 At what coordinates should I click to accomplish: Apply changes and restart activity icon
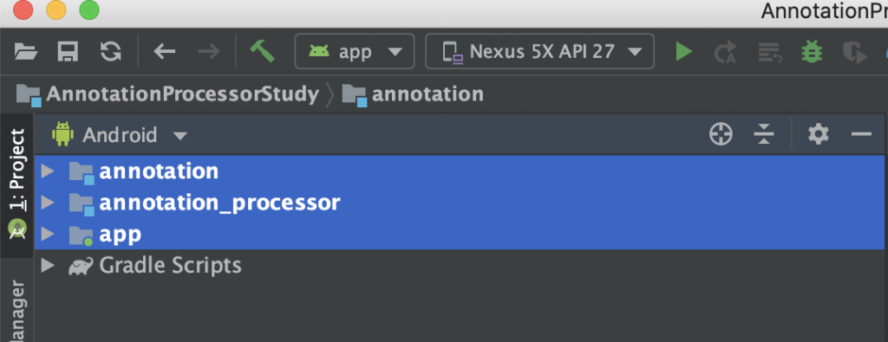coord(725,52)
